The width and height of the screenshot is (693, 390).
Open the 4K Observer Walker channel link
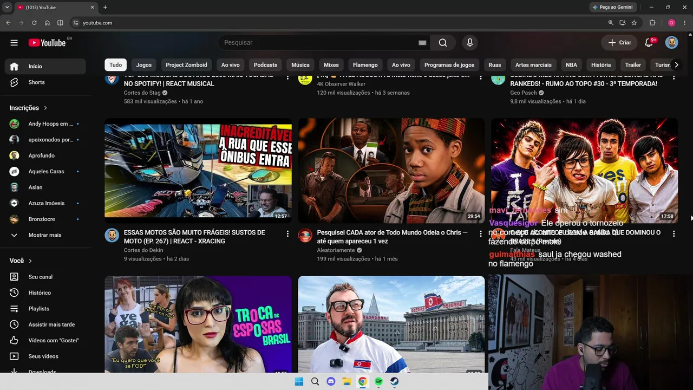click(x=341, y=84)
